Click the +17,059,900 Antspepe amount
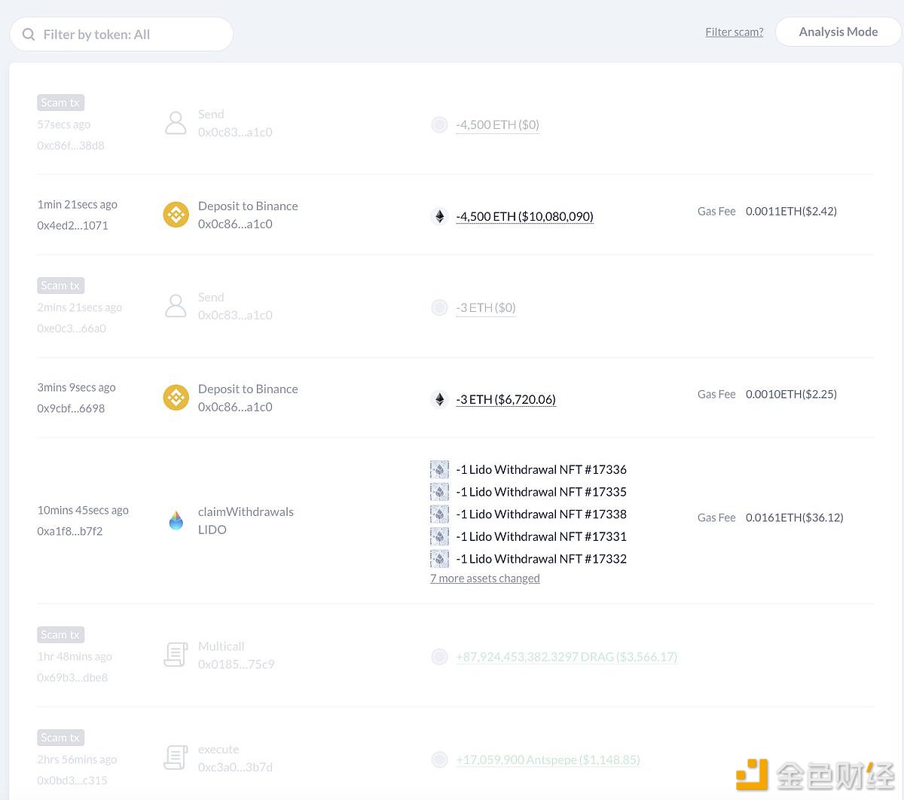Screen dimensions: 904x800 548,759
